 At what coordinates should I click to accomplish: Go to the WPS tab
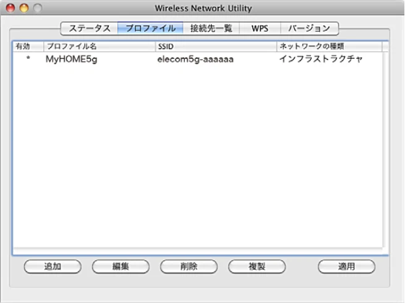pyautogui.click(x=260, y=28)
